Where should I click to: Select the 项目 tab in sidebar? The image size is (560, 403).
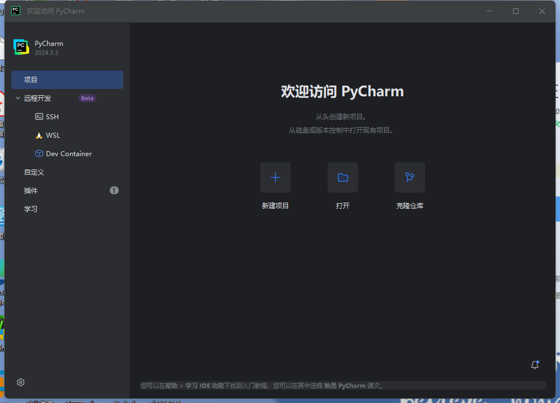67,80
